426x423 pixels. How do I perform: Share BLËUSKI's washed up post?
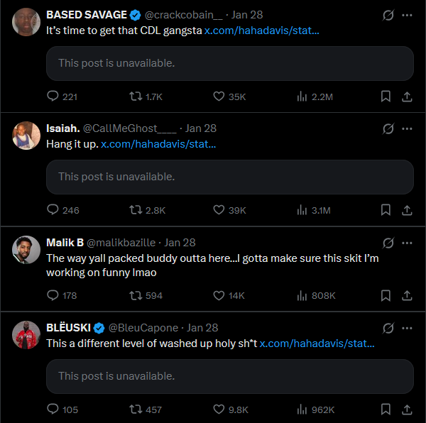pos(407,410)
